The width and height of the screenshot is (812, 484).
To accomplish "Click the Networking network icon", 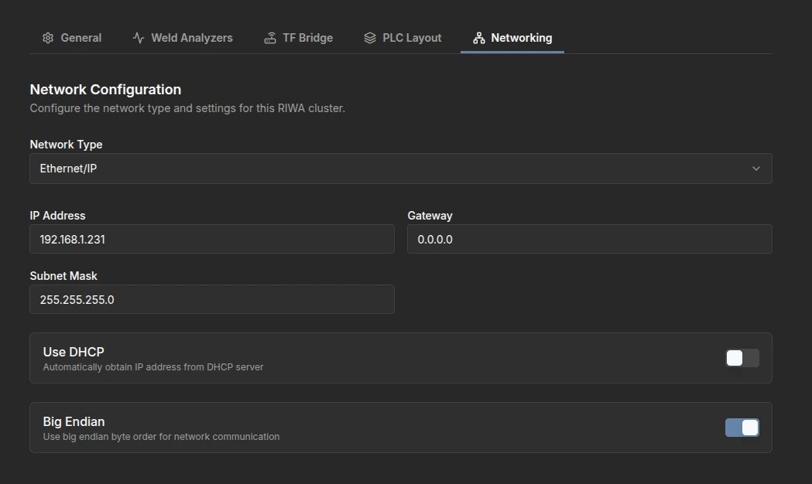I will [x=479, y=38].
